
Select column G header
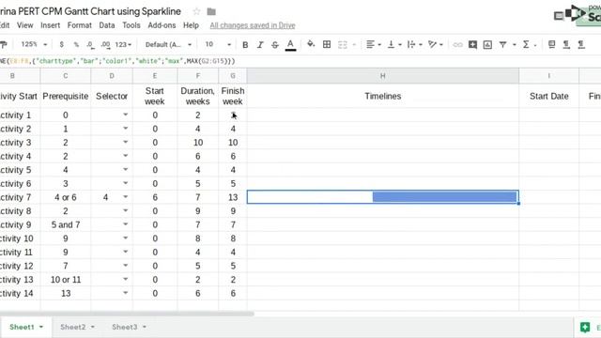(233, 76)
